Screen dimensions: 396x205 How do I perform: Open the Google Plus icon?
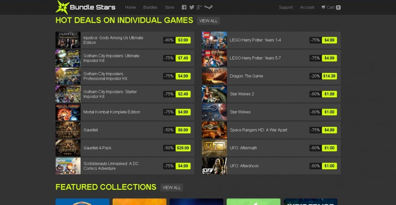[x=199, y=7]
